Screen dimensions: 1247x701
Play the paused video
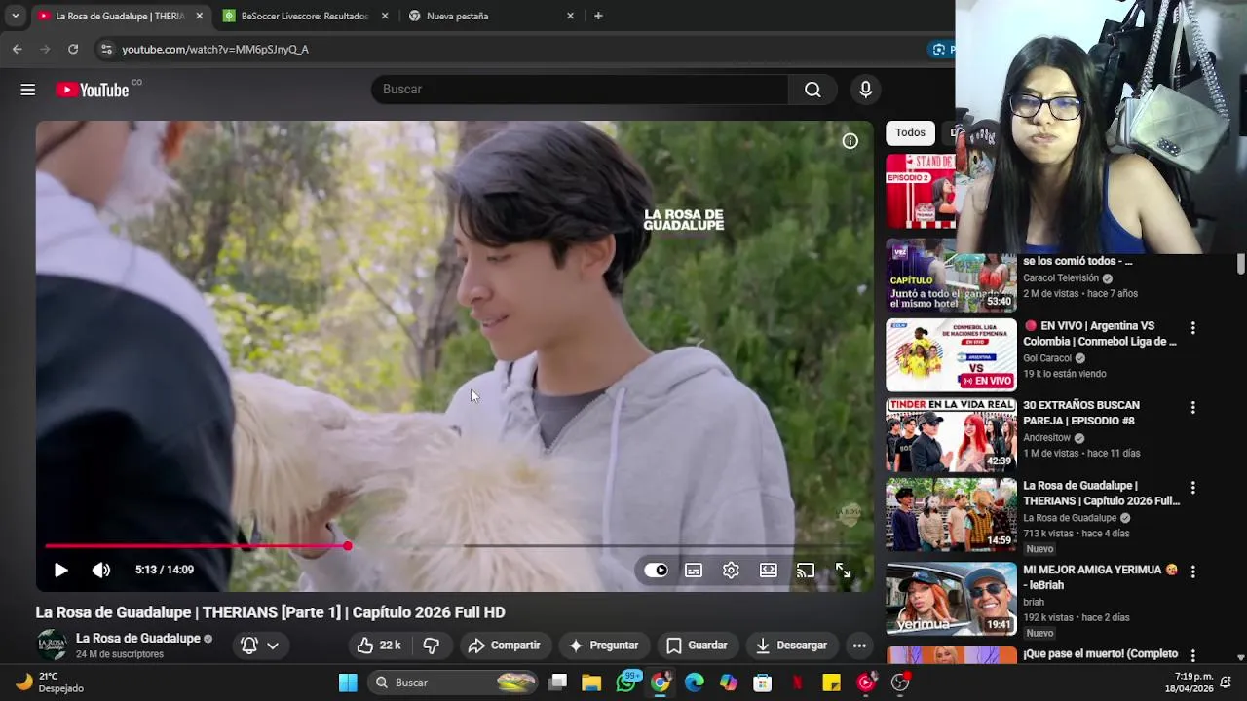(x=60, y=571)
